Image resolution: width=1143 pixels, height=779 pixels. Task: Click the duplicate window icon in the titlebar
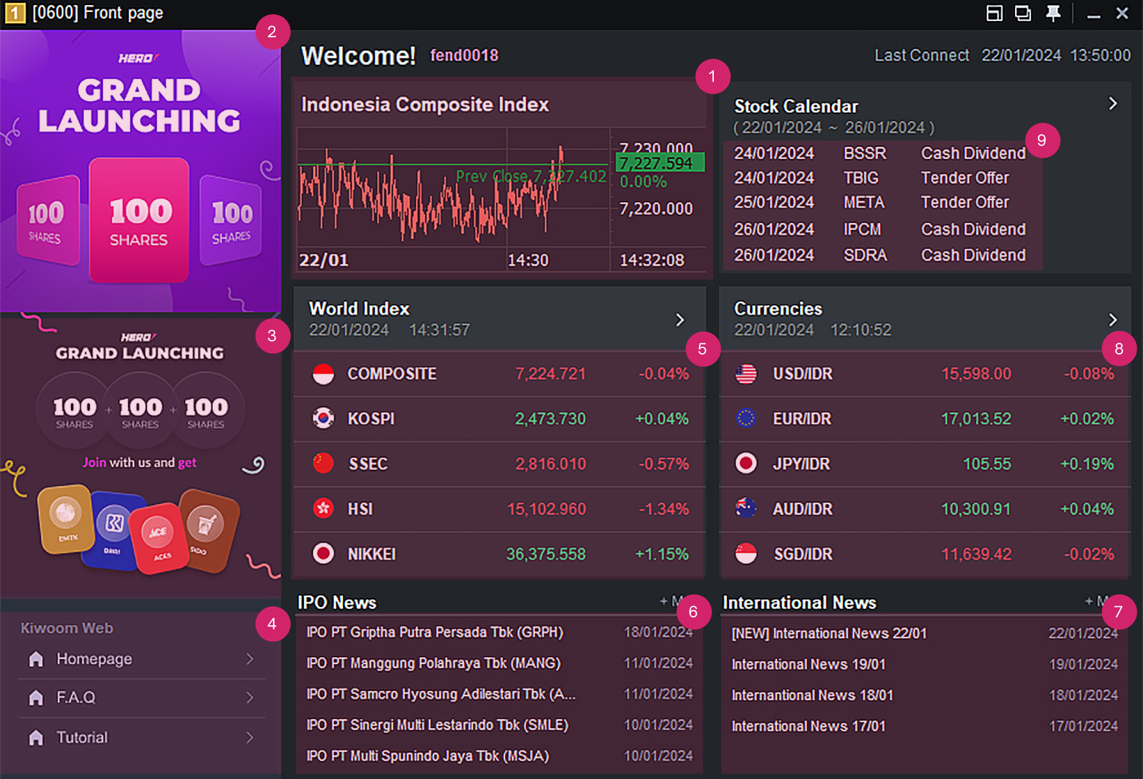pyautogui.click(x=1023, y=13)
